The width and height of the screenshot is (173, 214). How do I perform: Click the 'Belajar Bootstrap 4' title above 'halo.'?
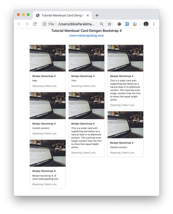click(x=44, y=76)
